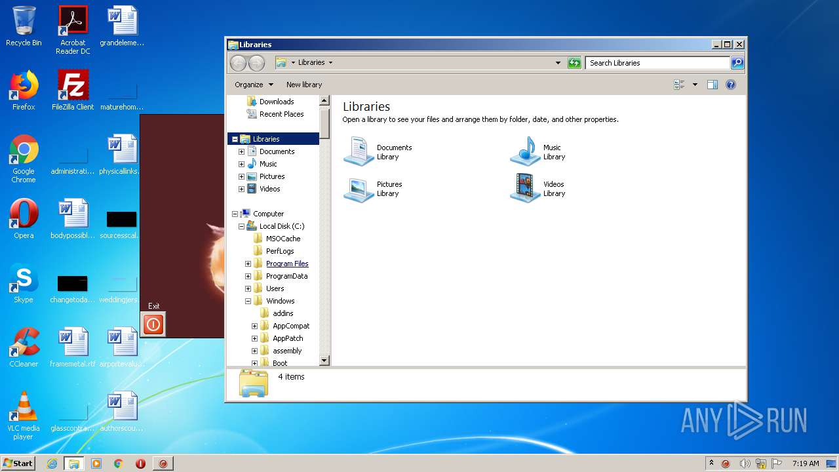The height and width of the screenshot is (472, 839).
Task: Launch Google Chrome from desktop
Action: pyautogui.click(x=24, y=159)
